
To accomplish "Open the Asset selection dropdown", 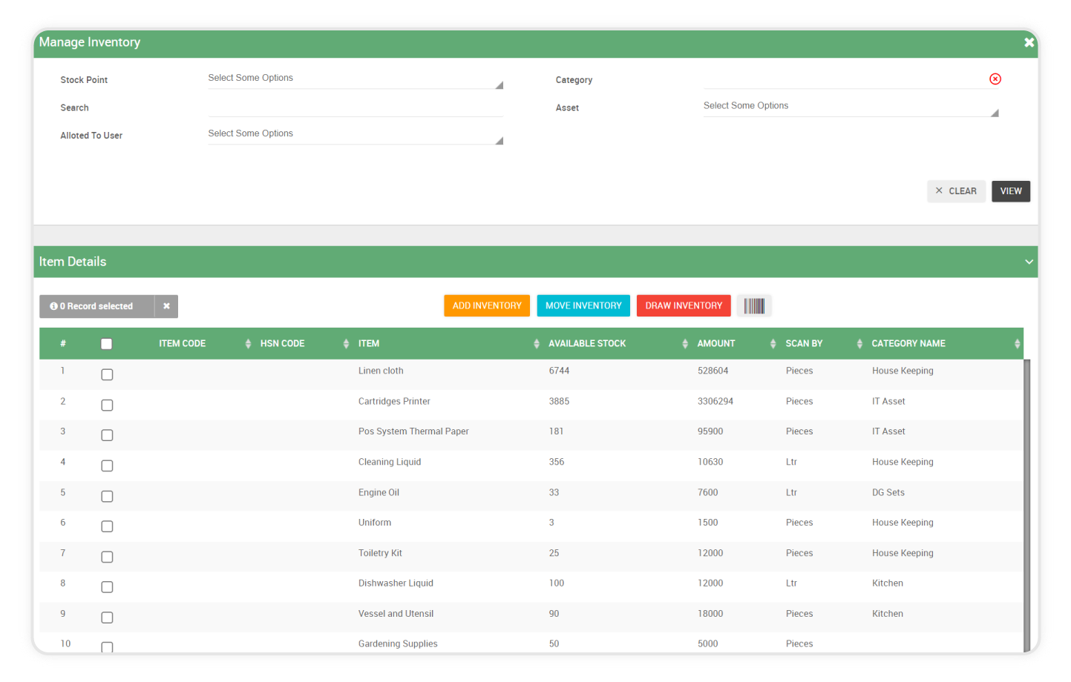I will click(850, 107).
